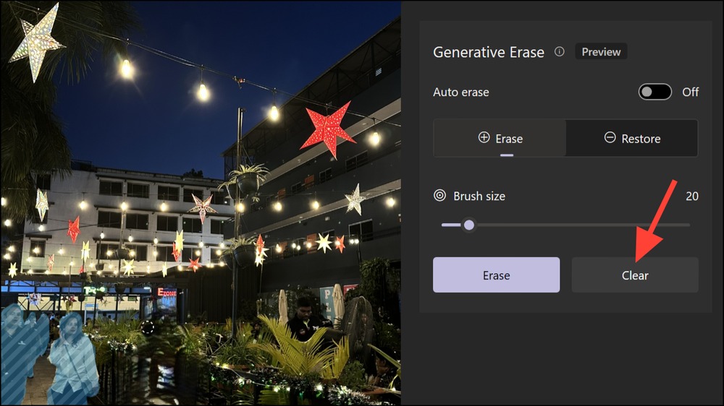Screen dimensions: 724x406
Task: Toggle the Auto erase switch
Action: [654, 92]
